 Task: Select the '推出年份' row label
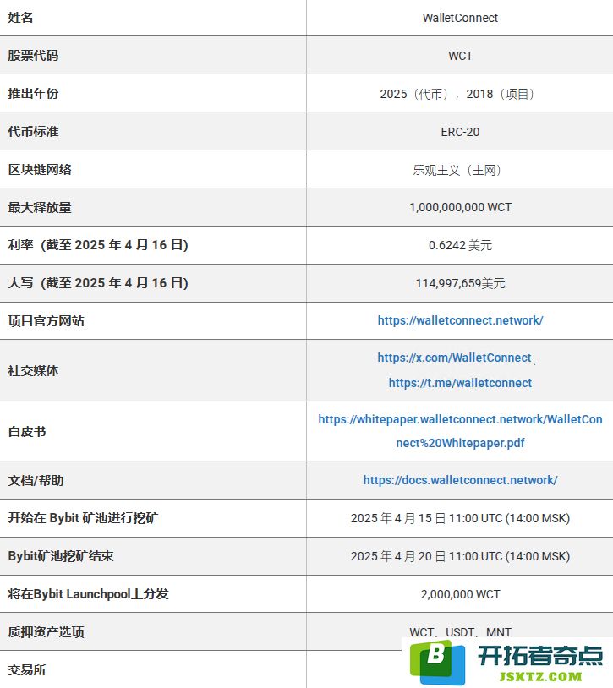(x=33, y=94)
